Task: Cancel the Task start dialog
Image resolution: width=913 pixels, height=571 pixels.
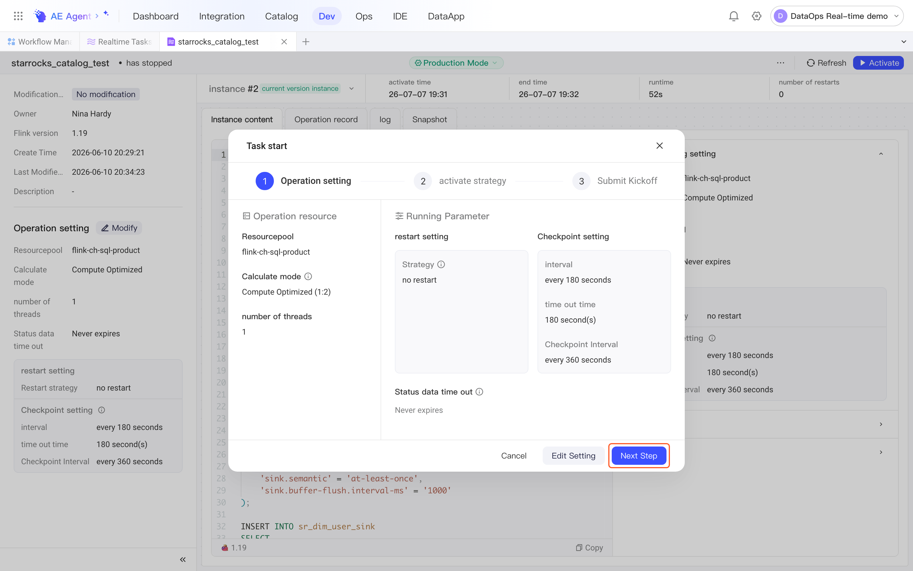Action: (514, 456)
